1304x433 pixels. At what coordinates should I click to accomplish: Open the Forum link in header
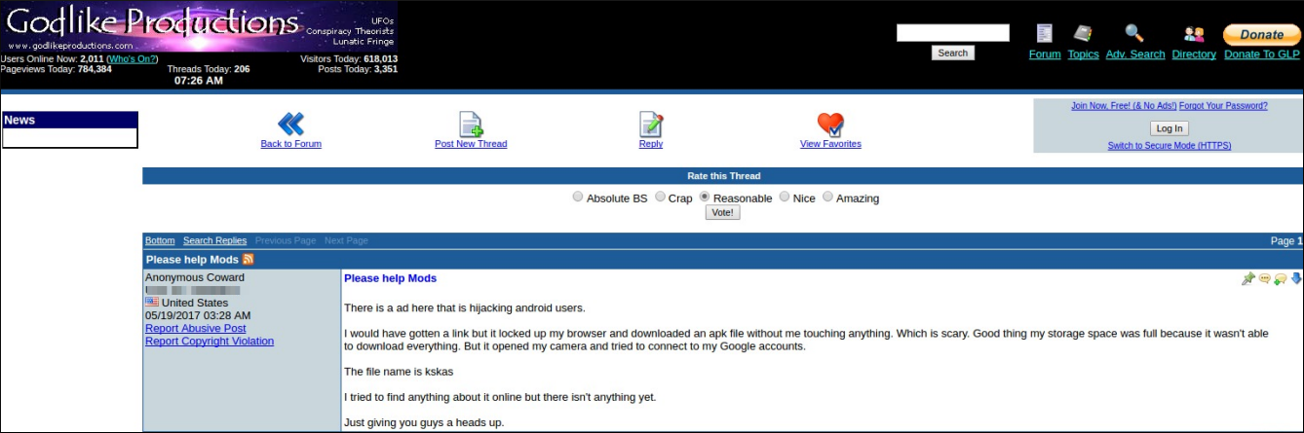(x=1045, y=54)
